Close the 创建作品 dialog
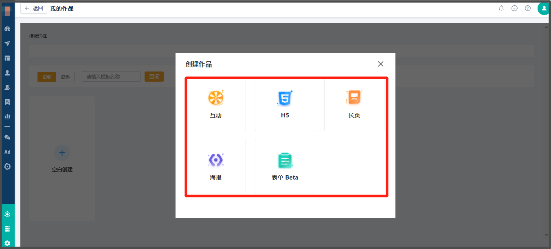The height and width of the screenshot is (249, 551). 381,64
